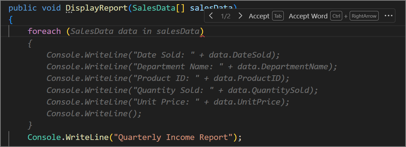This screenshot has width=406, height=147.
Task: Click ghost text "SalesData data in salesData"
Action: [x=135, y=31]
